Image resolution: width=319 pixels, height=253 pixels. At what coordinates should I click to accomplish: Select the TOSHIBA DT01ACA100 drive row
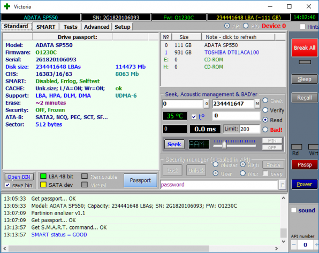tap(223, 52)
